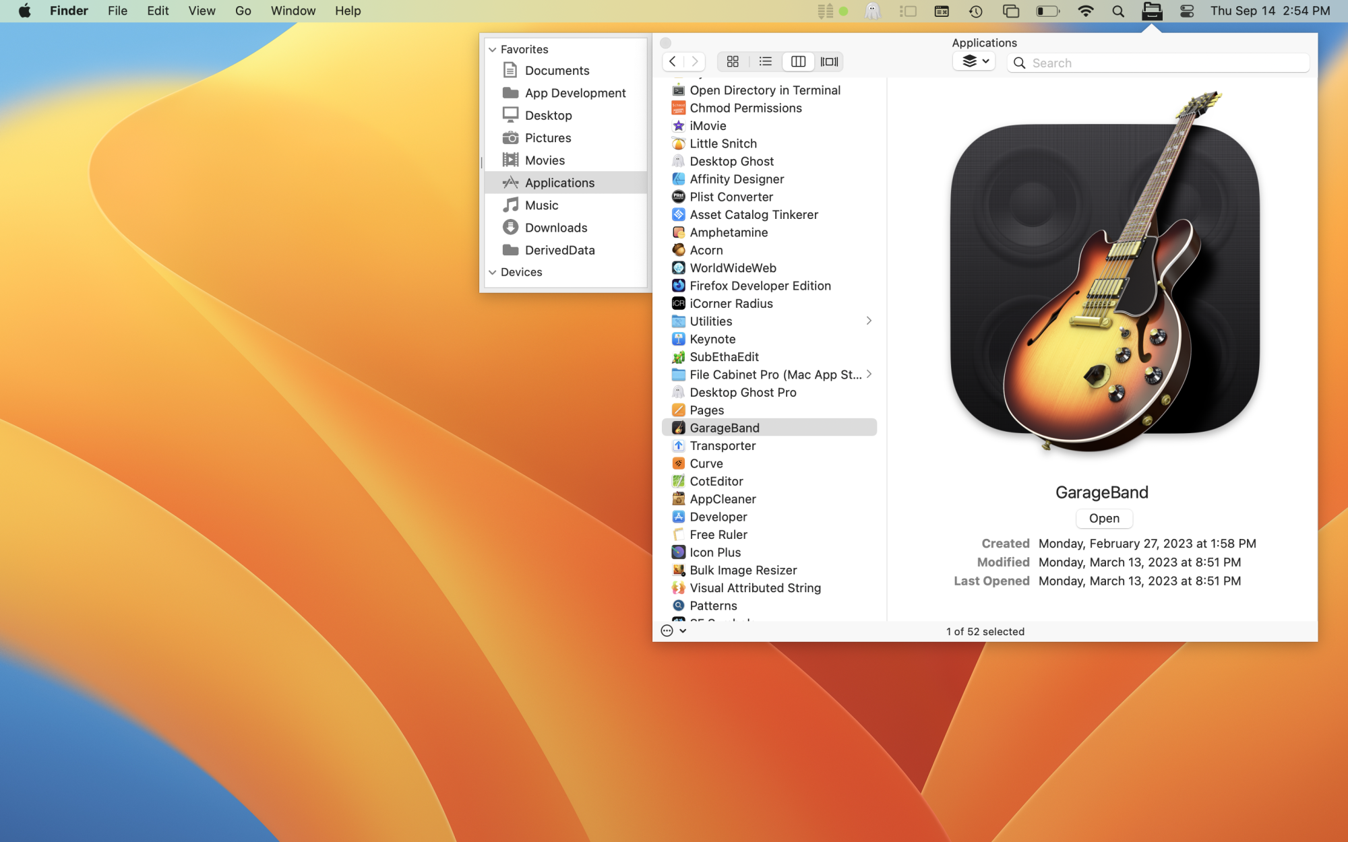Click the AppCleaner application icon
The height and width of the screenshot is (842, 1348).
677,498
